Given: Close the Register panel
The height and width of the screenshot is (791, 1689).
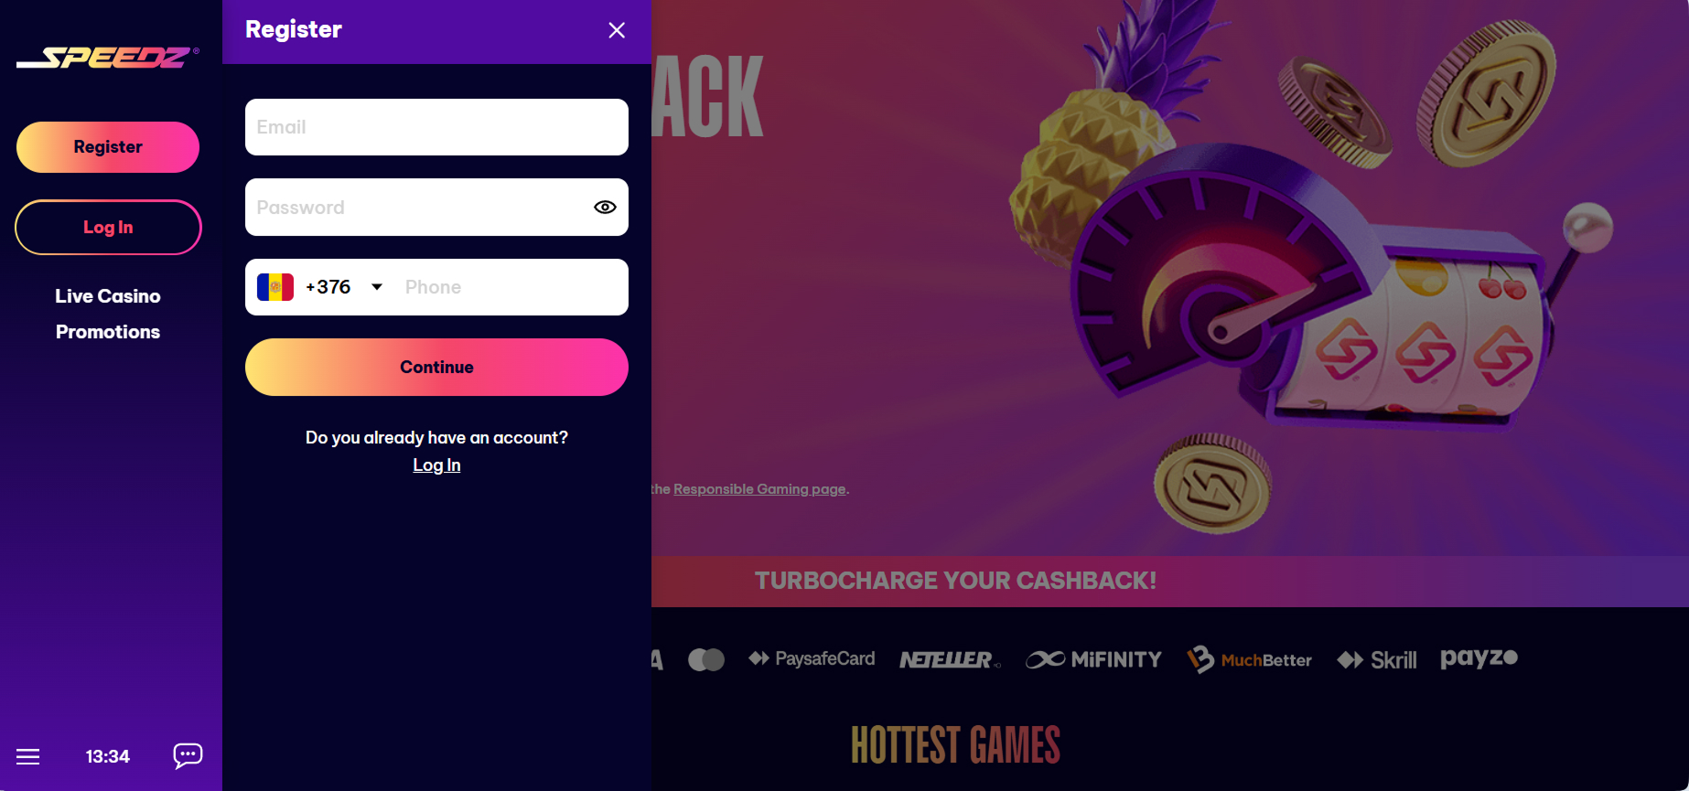Looking at the screenshot, I should 617,30.
